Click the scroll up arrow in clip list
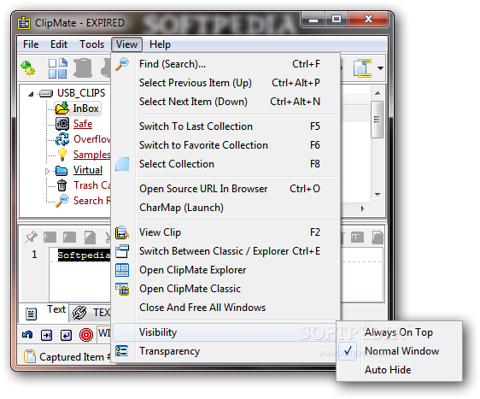This screenshot has height=399, width=480. pyautogui.click(x=378, y=93)
